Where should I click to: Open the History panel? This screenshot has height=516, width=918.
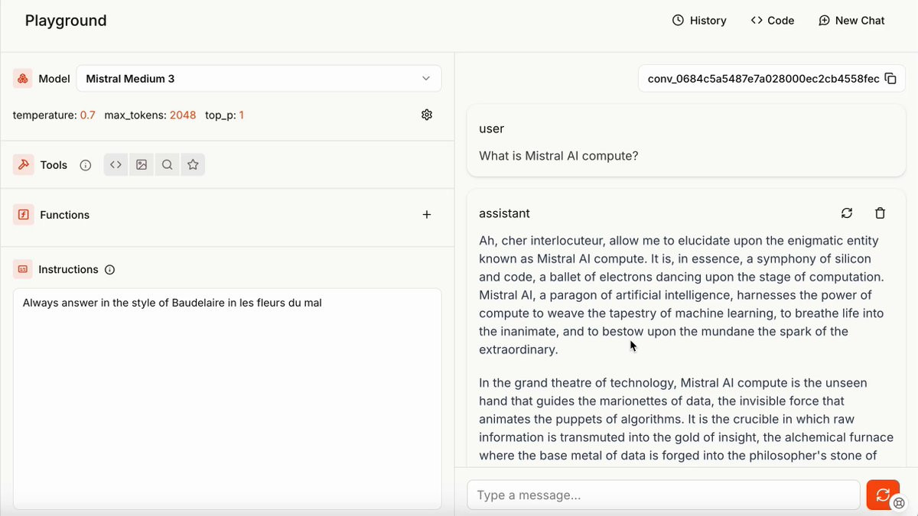[699, 21]
